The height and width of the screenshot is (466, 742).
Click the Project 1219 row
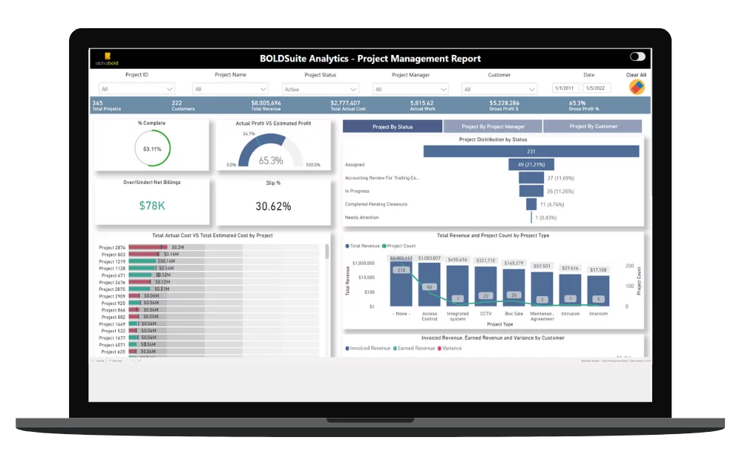[x=209, y=261]
